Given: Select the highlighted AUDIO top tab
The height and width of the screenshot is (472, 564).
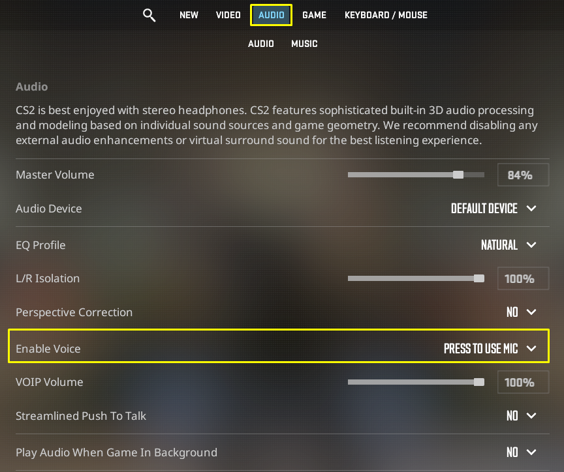Looking at the screenshot, I should (x=271, y=15).
